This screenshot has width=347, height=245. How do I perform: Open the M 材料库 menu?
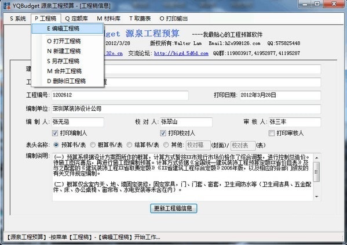point(109,19)
